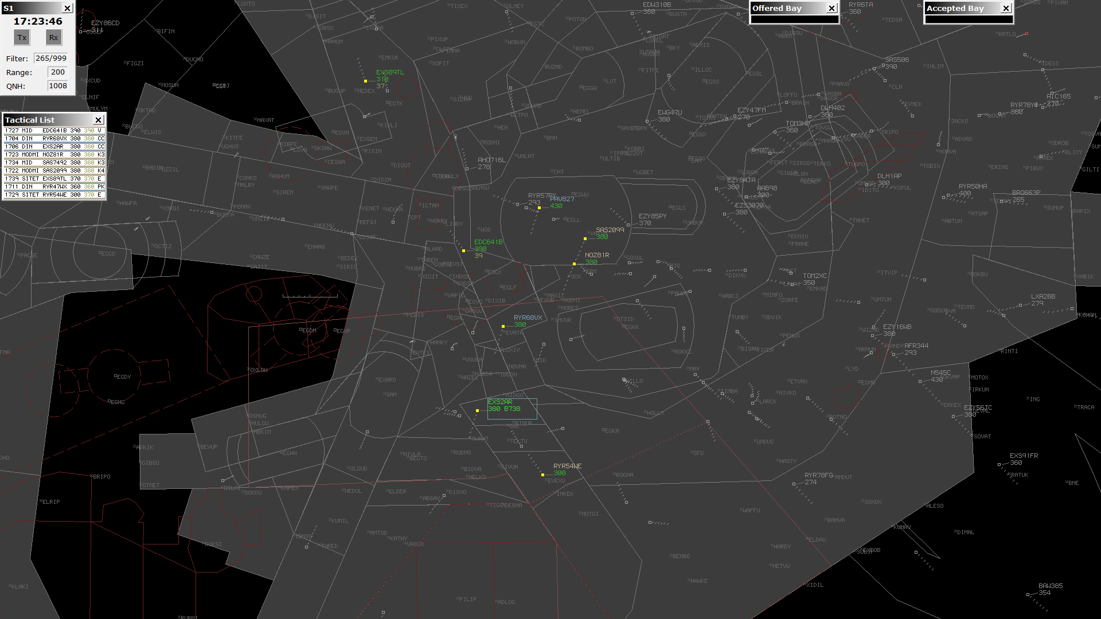Select EDC641B row in Tactical List
Viewport: 1101px width, 619px height.
click(x=54, y=131)
